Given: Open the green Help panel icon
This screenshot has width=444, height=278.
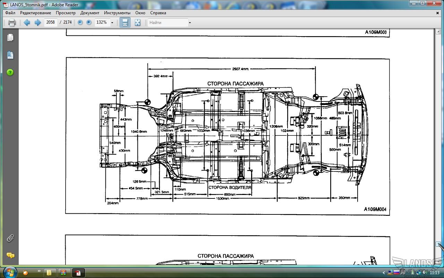Looking at the screenshot, I should pyautogui.click(x=10, y=72).
